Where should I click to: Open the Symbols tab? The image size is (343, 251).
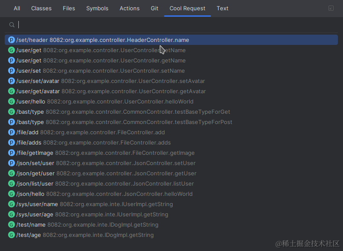tap(97, 8)
